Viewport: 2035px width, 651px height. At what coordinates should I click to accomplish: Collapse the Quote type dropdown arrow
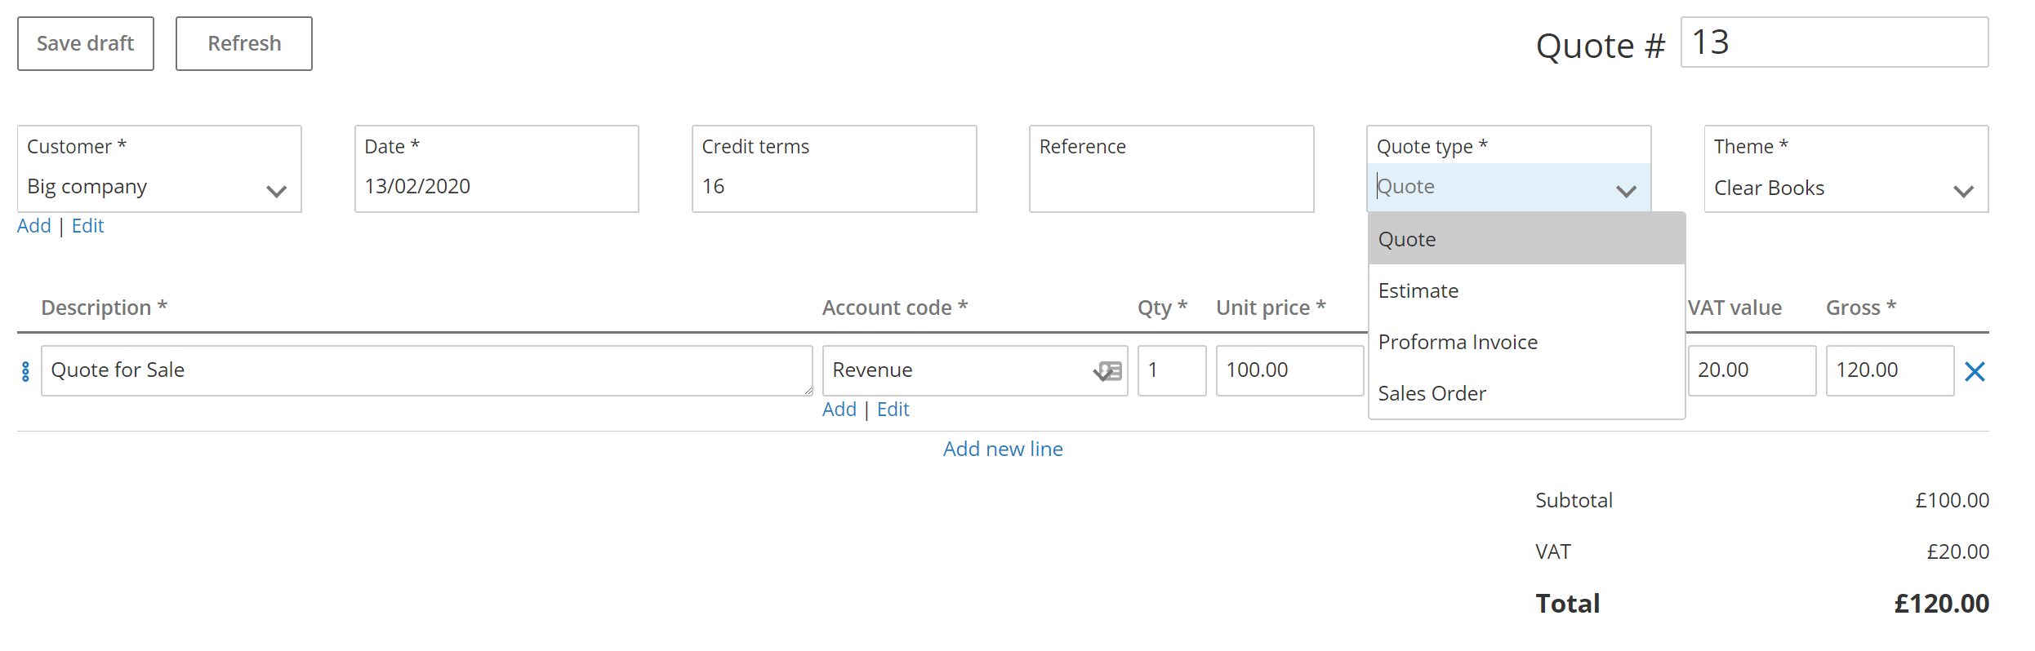[1626, 191]
